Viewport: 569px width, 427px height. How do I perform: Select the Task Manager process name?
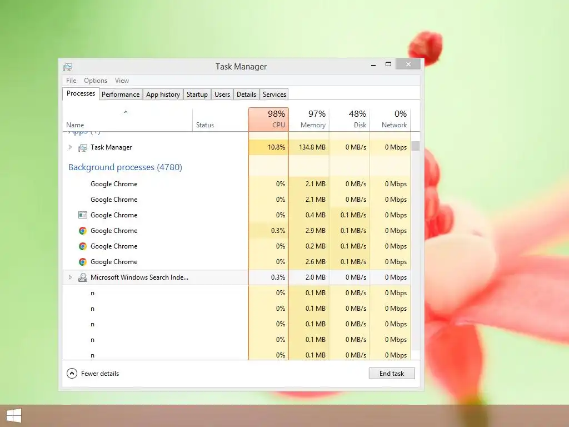tap(111, 147)
